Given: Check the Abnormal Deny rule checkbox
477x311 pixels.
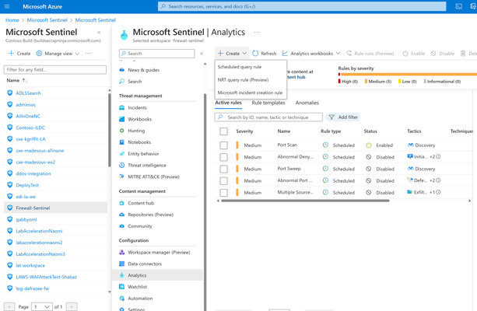Looking at the screenshot, I should [223, 157].
